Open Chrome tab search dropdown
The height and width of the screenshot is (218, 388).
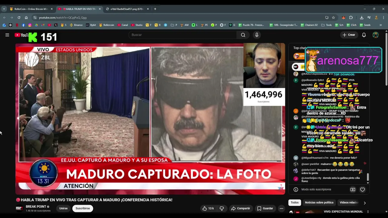[x=4, y=9]
